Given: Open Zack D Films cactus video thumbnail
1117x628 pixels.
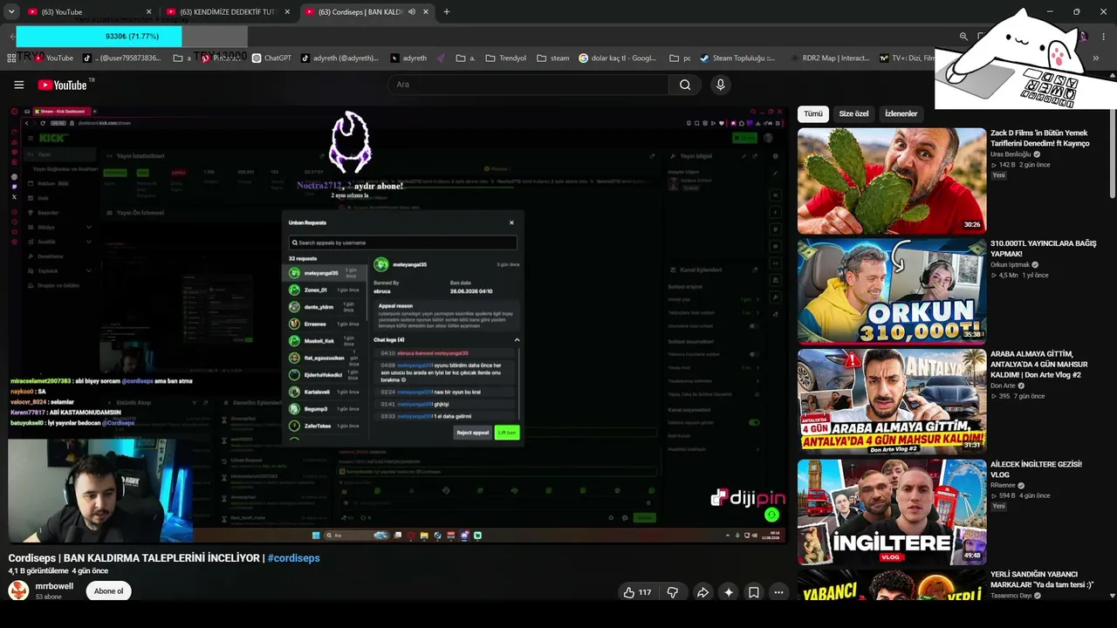Looking at the screenshot, I should point(892,181).
